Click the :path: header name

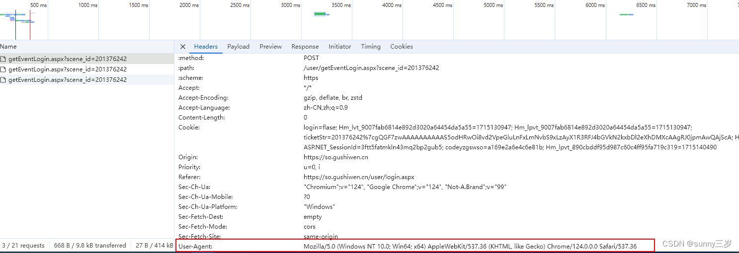185,68
